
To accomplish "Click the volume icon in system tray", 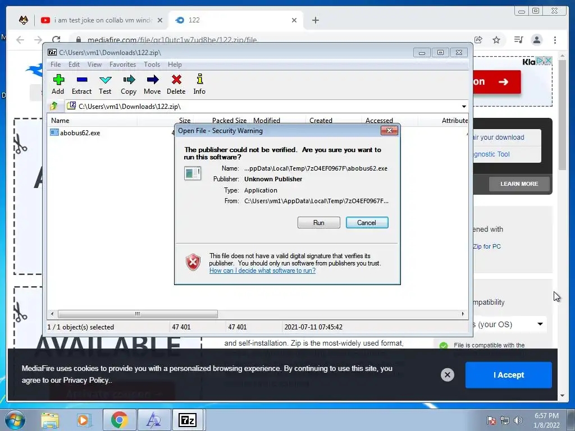I will (x=518, y=420).
